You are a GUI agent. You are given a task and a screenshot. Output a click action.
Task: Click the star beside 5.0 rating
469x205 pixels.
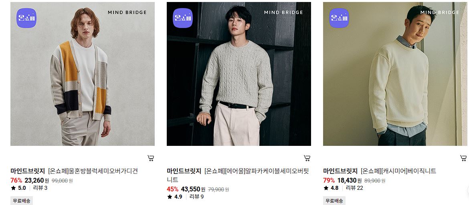click(13, 188)
